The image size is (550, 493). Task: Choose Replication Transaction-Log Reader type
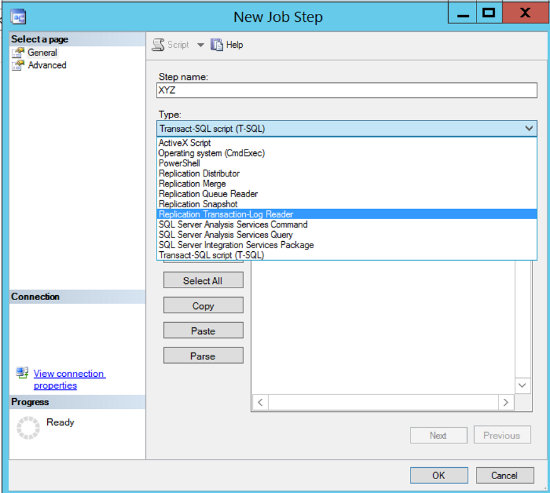[x=346, y=214]
